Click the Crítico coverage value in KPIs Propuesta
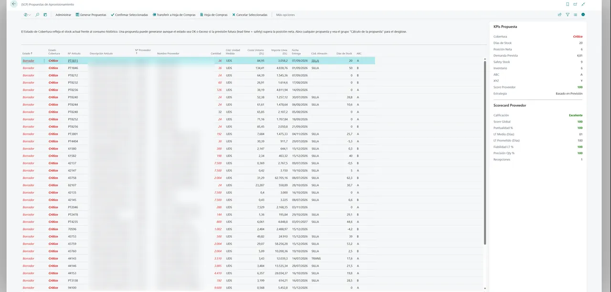This screenshot has width=611, height=292. click(x=578, y=36)
